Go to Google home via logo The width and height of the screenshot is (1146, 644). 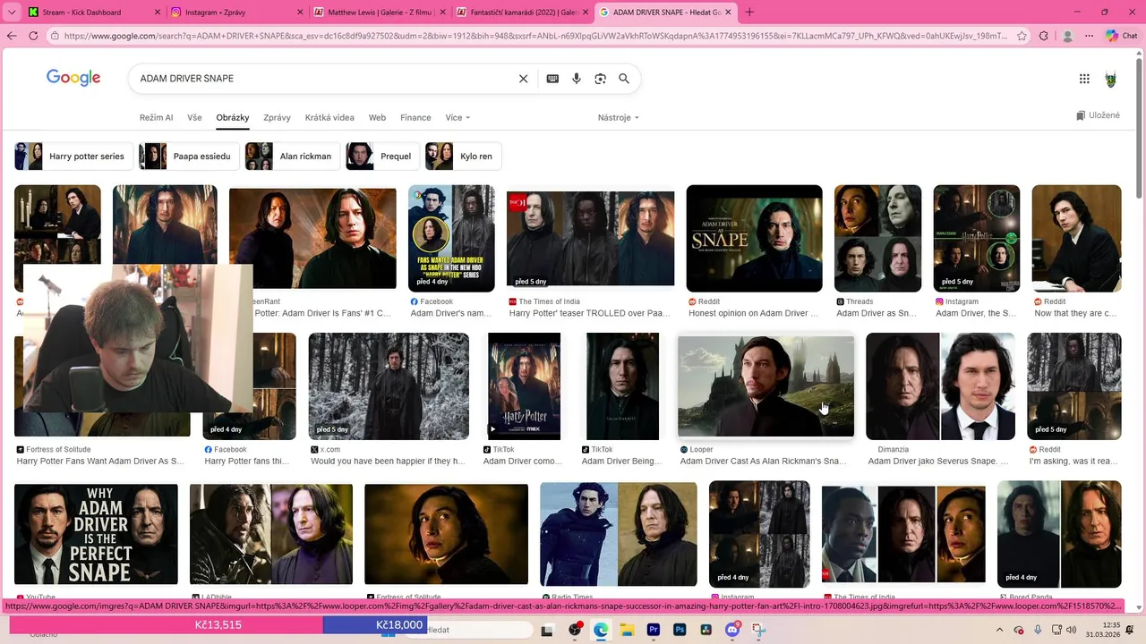pyautogui.click(x=73, y=78)
